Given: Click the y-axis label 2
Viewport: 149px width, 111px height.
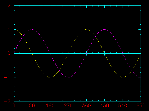Looking at the screenshot, I should 9,6.
